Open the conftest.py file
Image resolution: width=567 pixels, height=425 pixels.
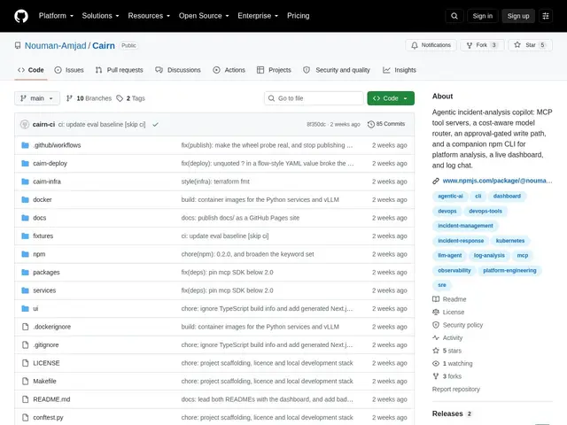pos(48,417)
